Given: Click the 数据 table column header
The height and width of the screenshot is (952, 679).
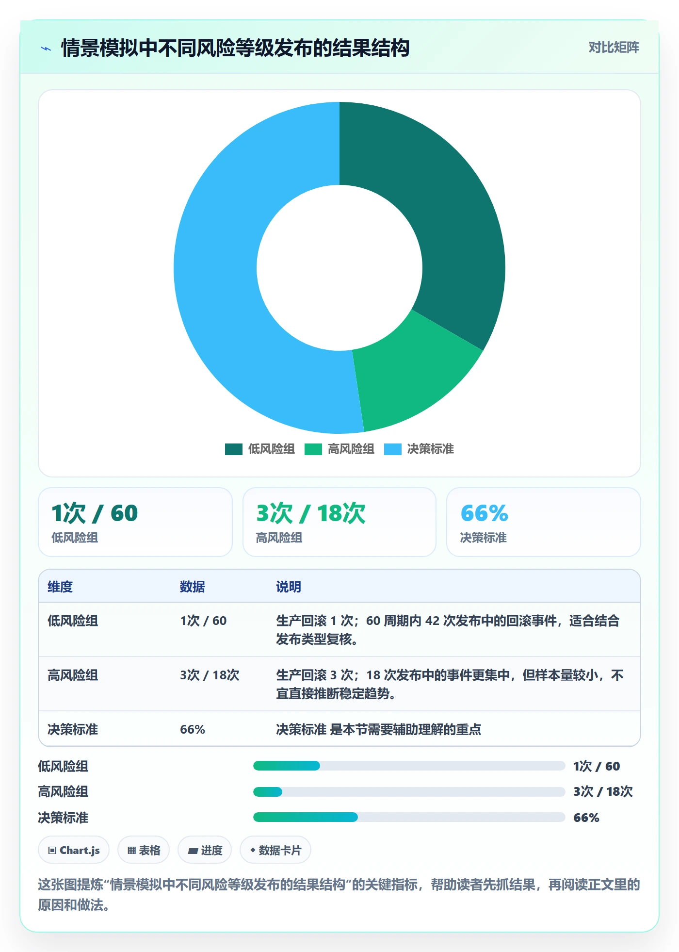Looking at the screenshot, I should tap(193, 587).
